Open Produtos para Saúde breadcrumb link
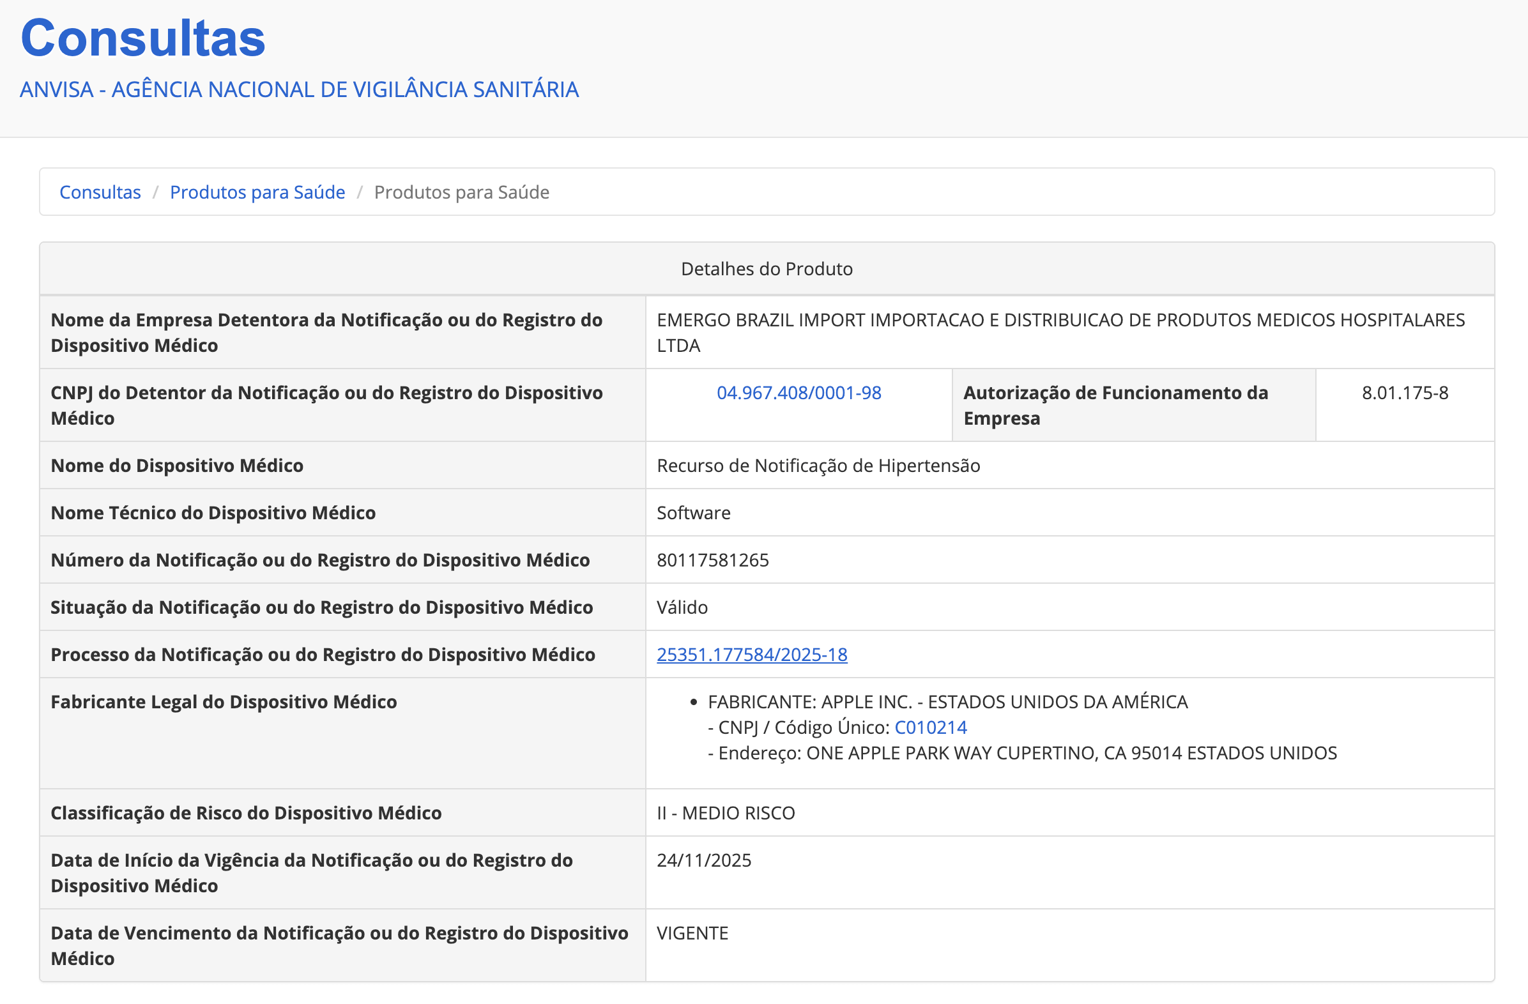Image resolution: width=1528 pixels, height=1004 pixels. click(x=257, y=192)
